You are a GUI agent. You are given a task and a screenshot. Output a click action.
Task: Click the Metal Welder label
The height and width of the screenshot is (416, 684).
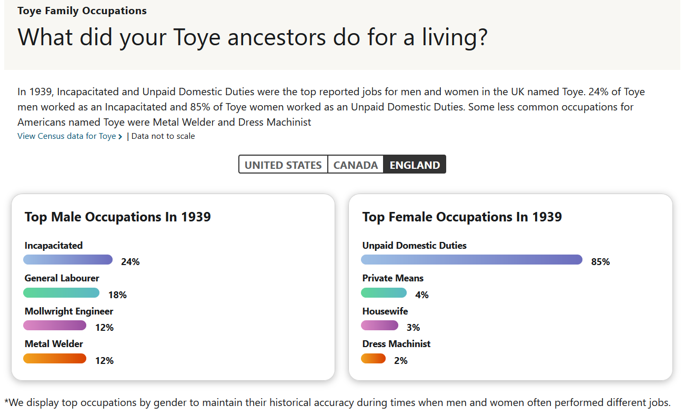pos(54,344)
